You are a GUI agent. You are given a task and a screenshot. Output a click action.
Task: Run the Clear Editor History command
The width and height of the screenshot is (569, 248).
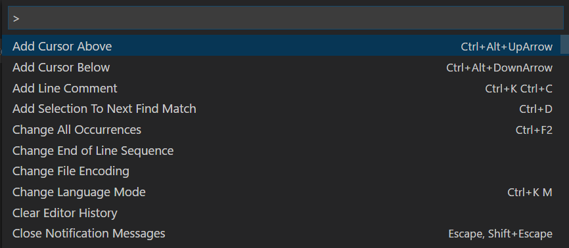(281, 213)
